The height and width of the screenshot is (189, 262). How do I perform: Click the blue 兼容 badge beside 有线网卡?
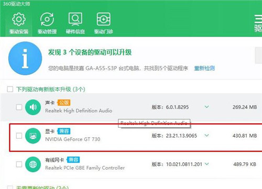pos(73,160)
